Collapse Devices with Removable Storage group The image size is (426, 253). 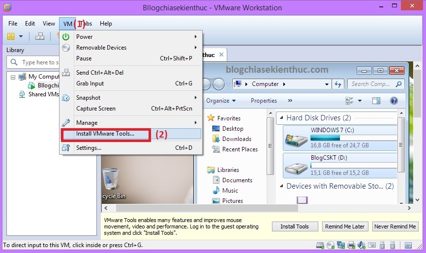point(281,186)
